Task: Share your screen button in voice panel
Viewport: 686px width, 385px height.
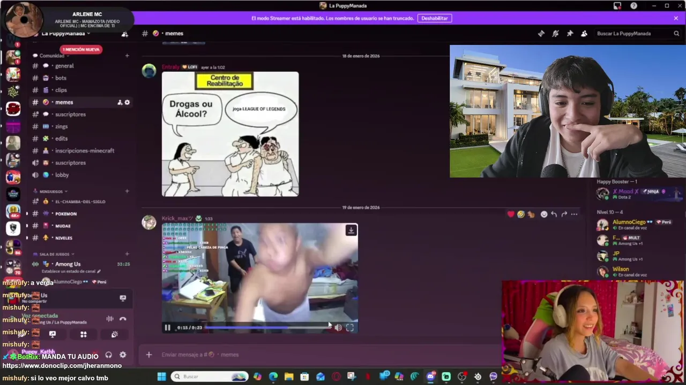Action: coord(53,334)
